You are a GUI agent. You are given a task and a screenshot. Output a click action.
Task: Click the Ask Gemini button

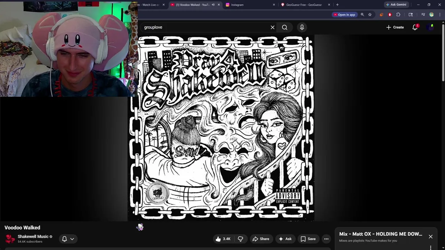coord(396,5)
